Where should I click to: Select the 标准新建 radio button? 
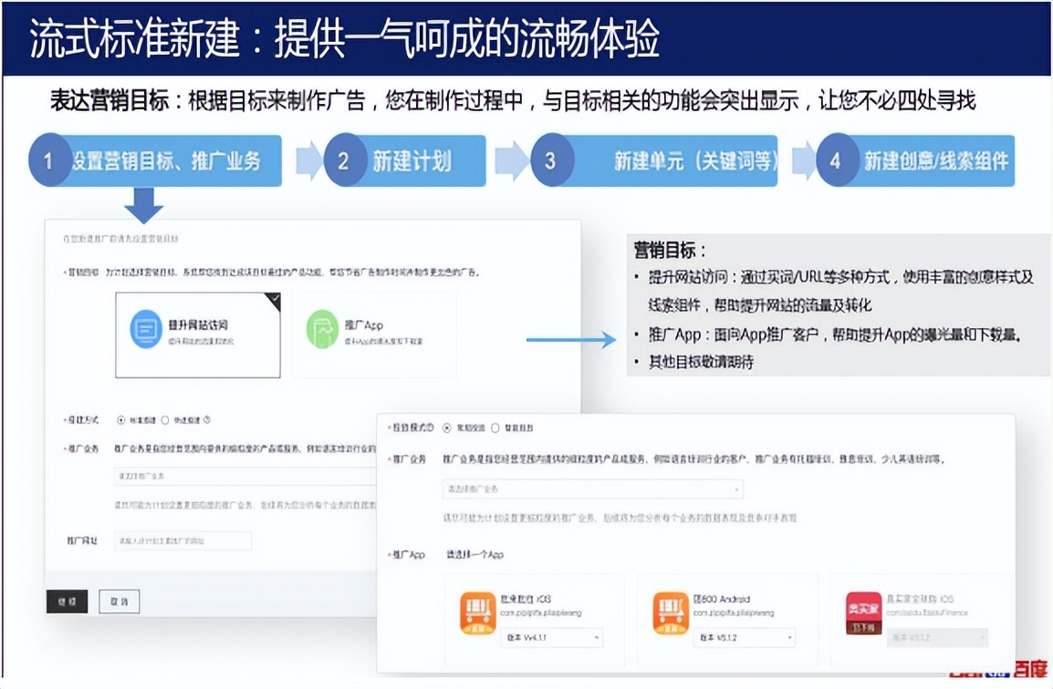click(x=120, y=420)
